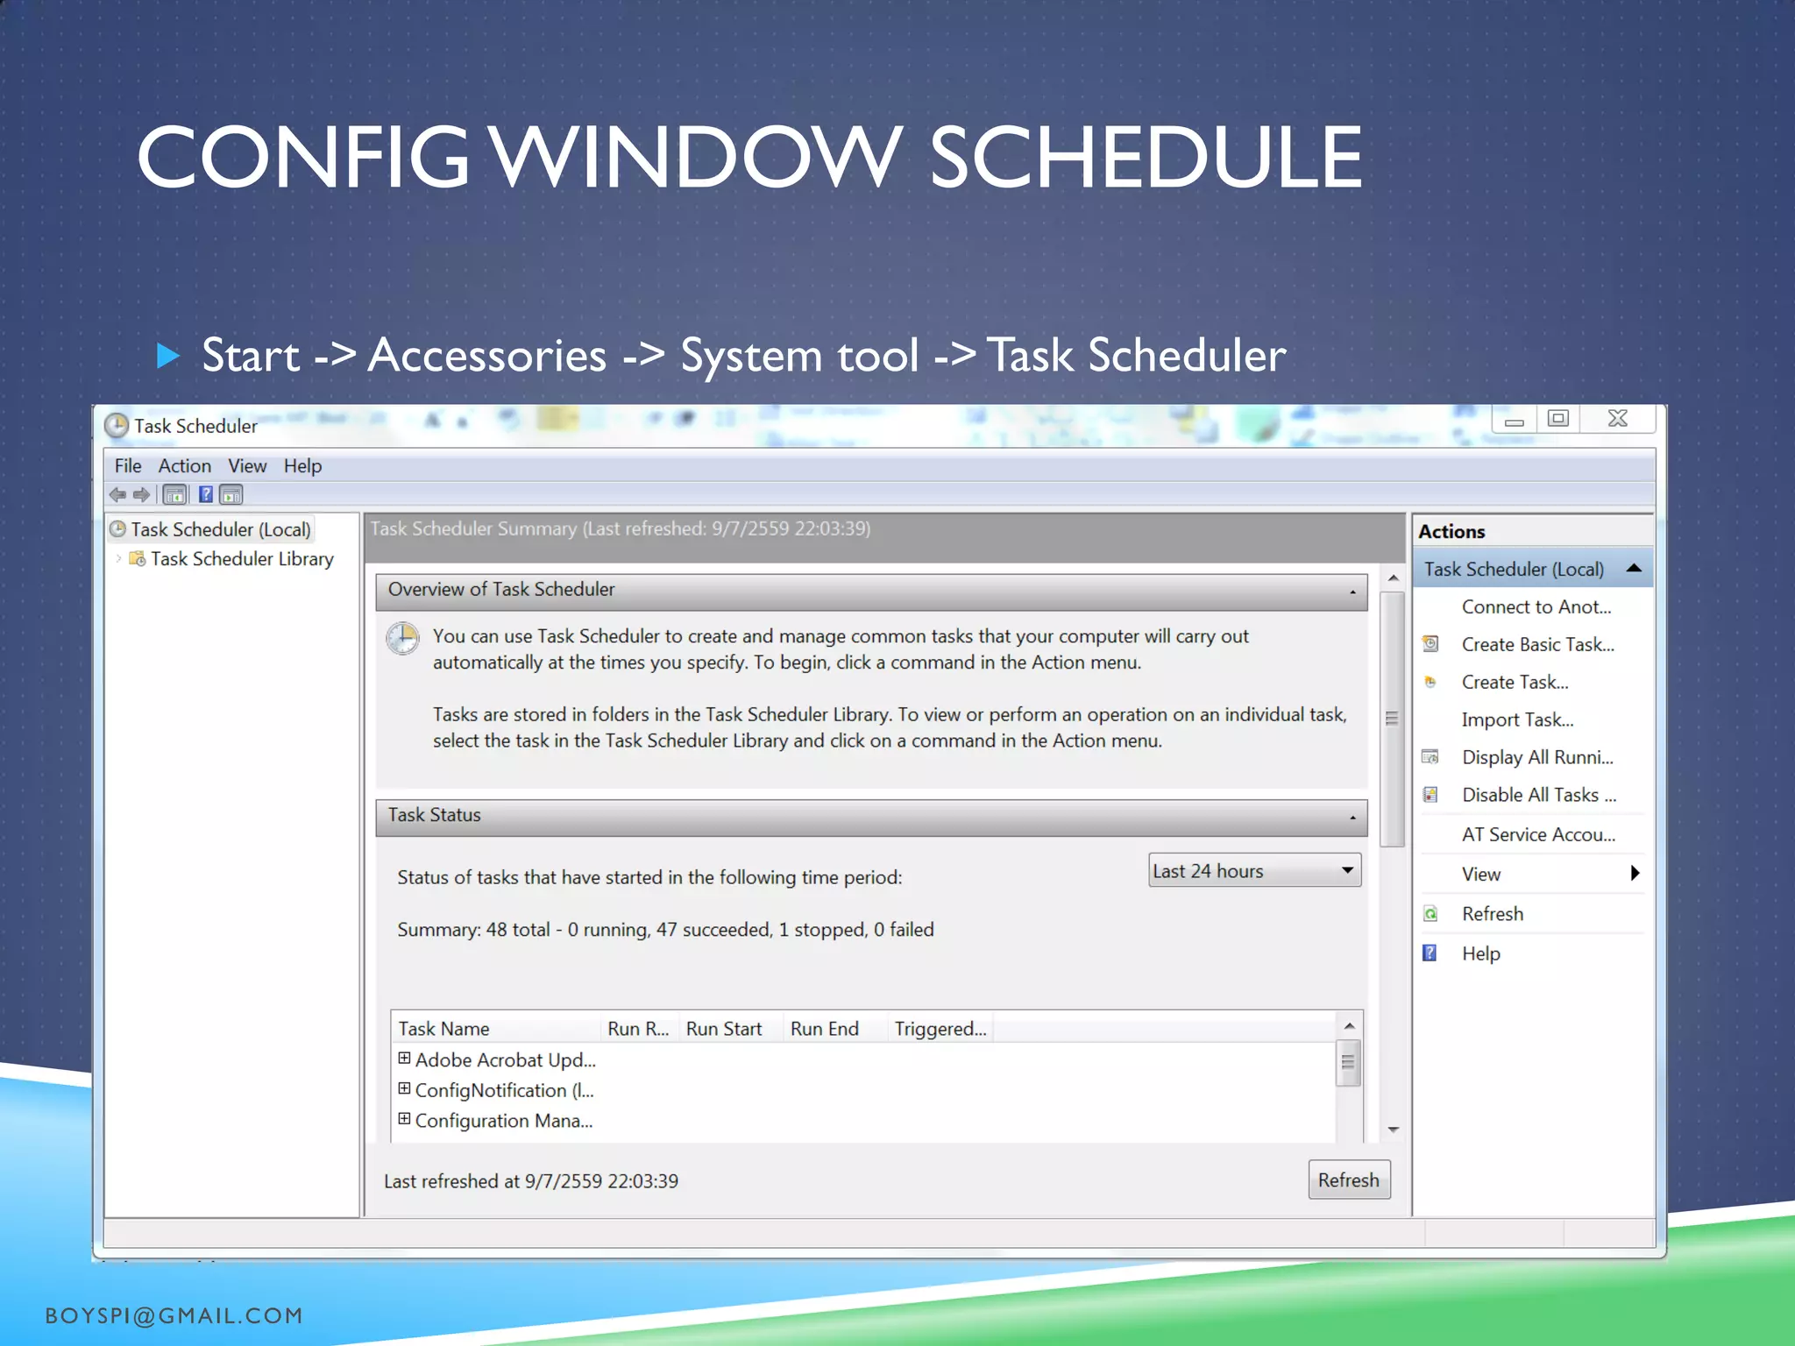Expand the Task Scheduler Library node arrow

(x=118, y=558)
